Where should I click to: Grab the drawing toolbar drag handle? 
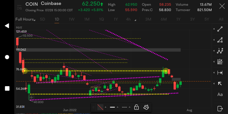pyautogui.click(x=93, y=107)
